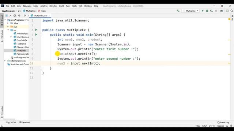Expand External Libraries node
Screen dimensions: 234x131
coord(5,61)
